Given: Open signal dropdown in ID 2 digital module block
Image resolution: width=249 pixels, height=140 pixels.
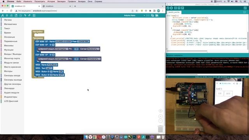Looking at the screenshot, I should tap(94, 59).
